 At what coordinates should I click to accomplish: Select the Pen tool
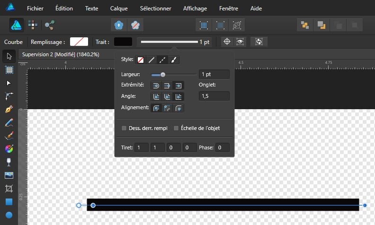pos(9,109)
